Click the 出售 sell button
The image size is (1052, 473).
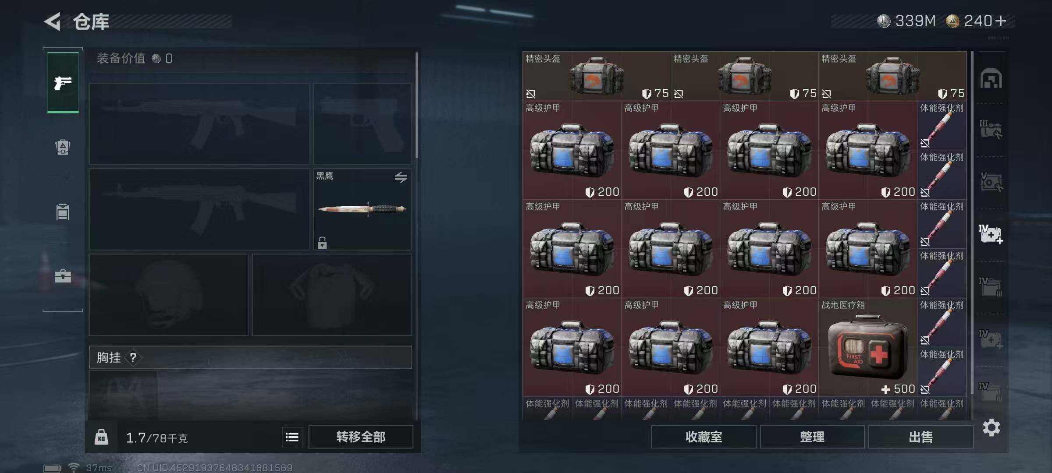pos(920,437)
